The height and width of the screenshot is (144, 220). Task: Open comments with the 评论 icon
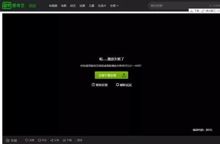click(40, 140)
